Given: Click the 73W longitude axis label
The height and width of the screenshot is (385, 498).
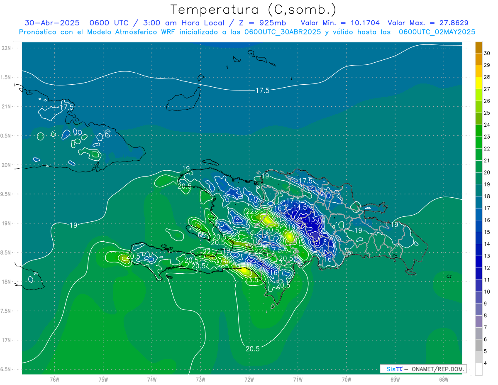Looking at the screenshot, I should coord(200,380).
